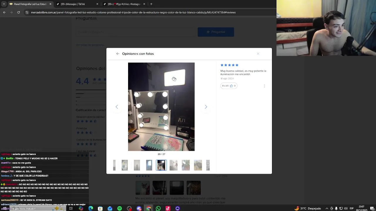The image size is (376, 211).
Task: Switch the ESP input language
Action: pos(352,208)
